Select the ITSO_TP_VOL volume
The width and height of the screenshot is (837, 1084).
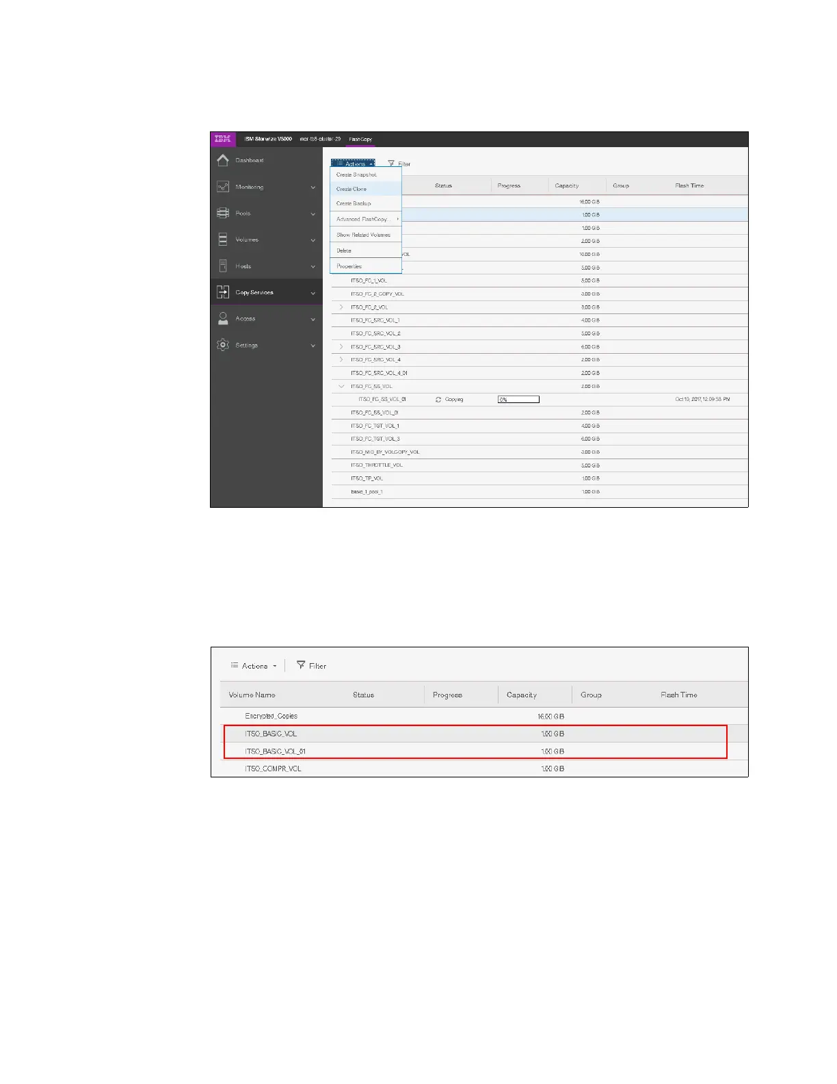[x=367, y=478]
